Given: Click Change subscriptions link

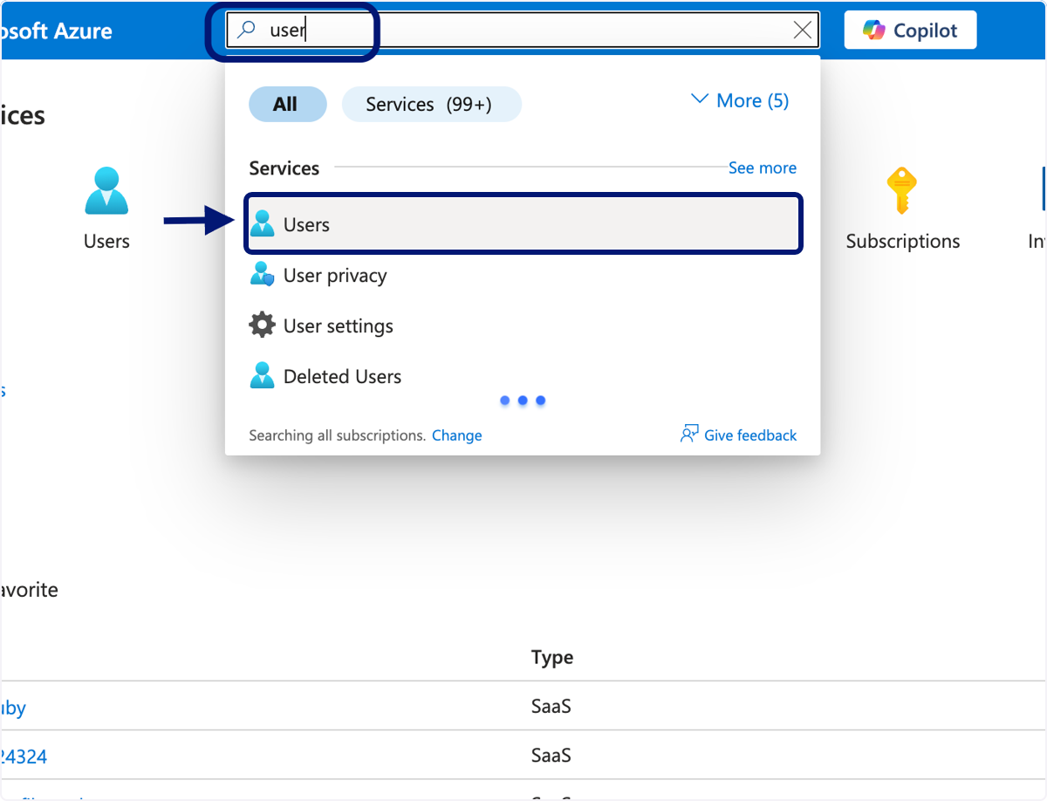Looking at the screenshot, I should [456, 435].
